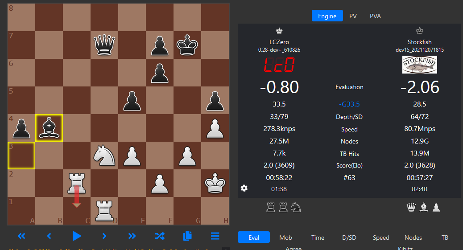The image size is (463, 250).
Task: Open the D/SD chart tab
Action: (349, 238)
